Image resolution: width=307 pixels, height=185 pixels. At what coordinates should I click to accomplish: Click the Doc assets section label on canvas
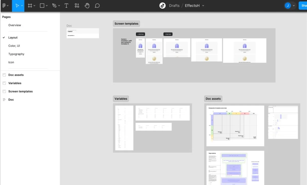pos(213,99)
